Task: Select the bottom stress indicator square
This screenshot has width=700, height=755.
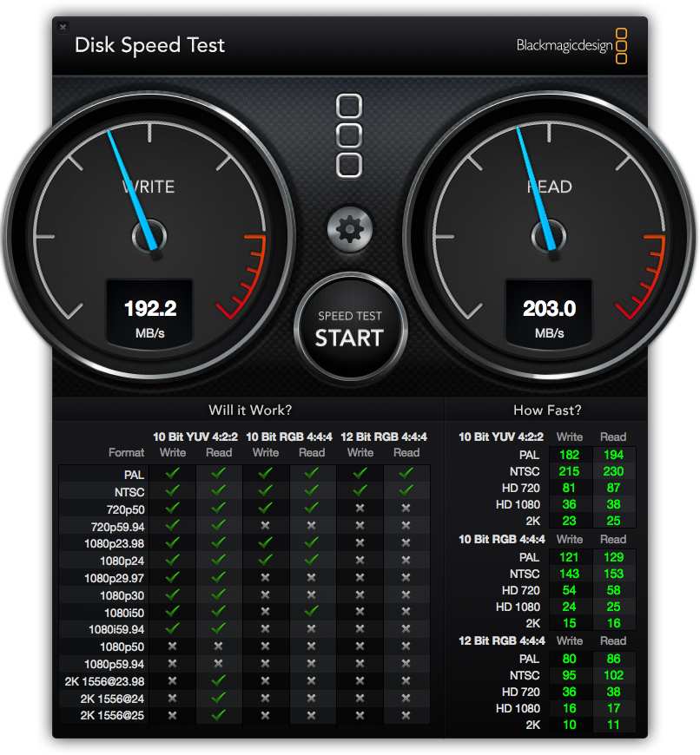Action: click(x=349, y=165)
